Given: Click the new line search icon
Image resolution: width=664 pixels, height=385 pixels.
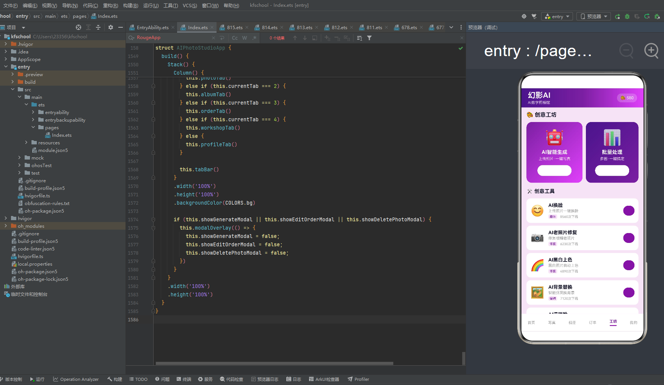Looking at the screenshot, I should coord(222,38).
